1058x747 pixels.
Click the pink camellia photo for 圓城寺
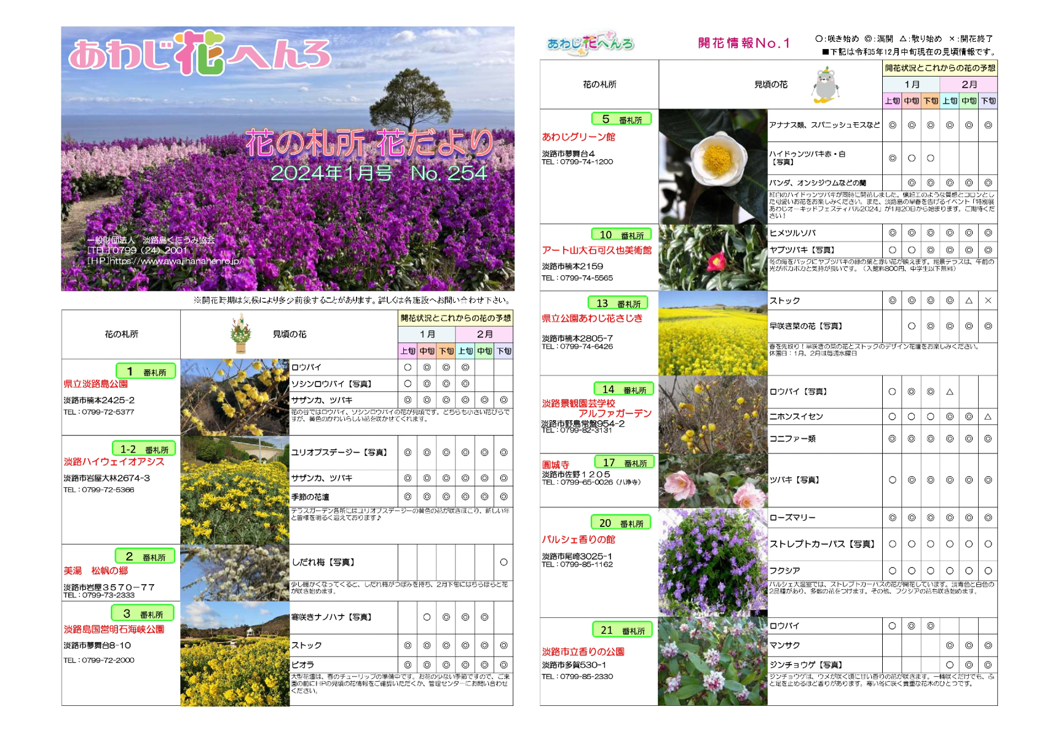(x=713, y=481)
